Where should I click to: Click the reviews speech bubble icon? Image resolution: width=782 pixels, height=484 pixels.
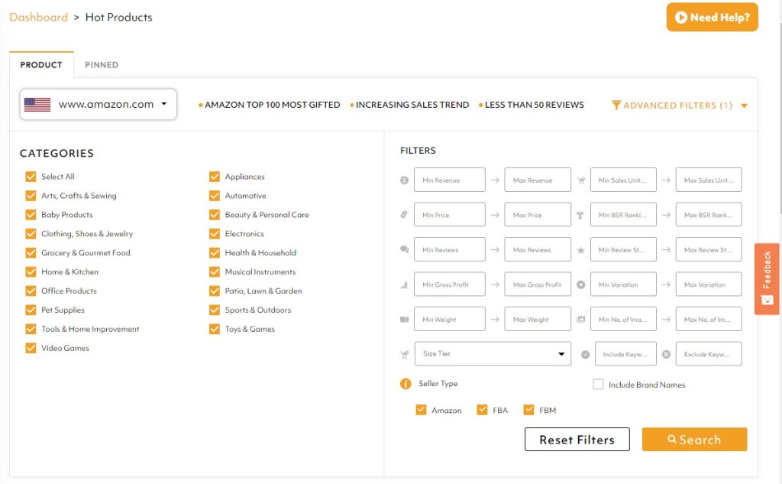click(x=404, y=250)
